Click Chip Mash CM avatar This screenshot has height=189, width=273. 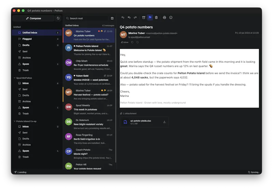point(69,63)
